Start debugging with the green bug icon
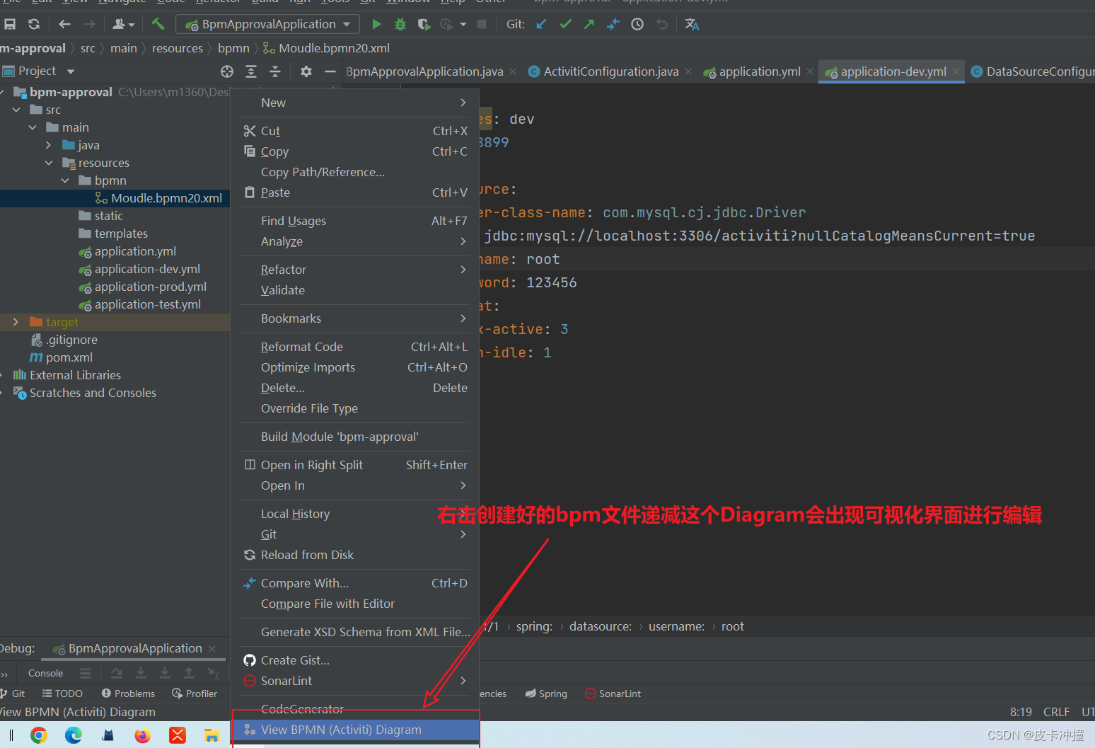Viewport: 1095px width, 748px height. [x=400, y=24]
